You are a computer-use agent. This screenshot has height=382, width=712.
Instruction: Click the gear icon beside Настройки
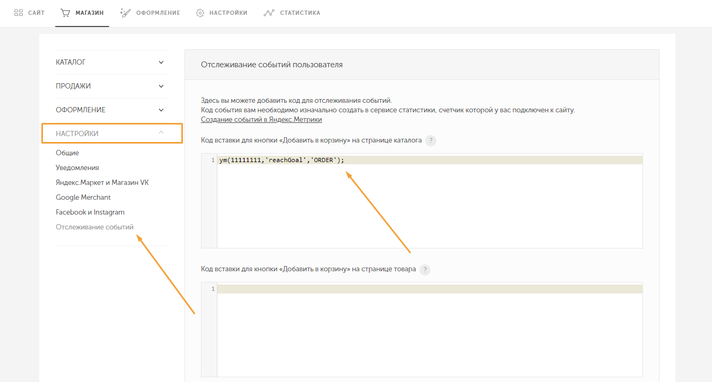click(x=200, y=13)
